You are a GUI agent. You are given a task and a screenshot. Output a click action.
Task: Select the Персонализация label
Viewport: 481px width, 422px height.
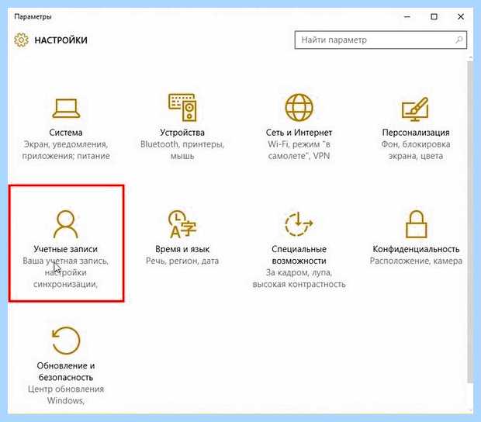pyautogui.click(x=416, y=133)
